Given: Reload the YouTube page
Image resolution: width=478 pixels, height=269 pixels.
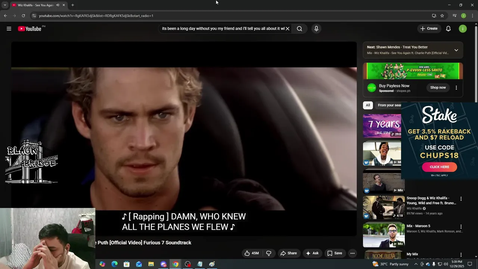Looking at the screenshot, I should click(x=23, y=16).
